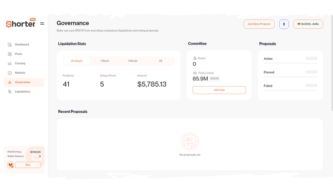Open Farming section icon
This screenshot has height=187, width=333.
(x=10, y=63)
